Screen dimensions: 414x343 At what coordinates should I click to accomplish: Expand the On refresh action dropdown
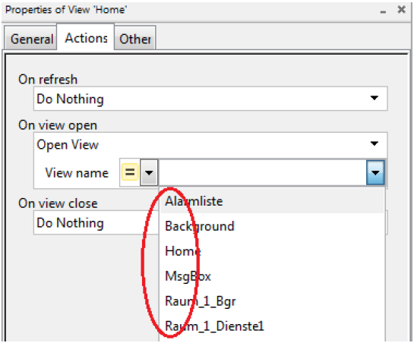[374, 98]
